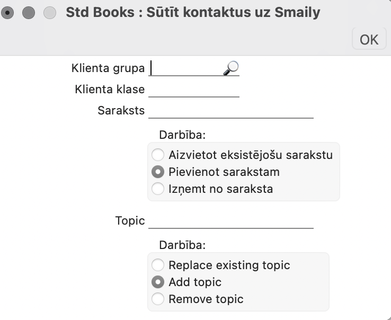Choose the Pievienot sarakstam radio button
The height and width of the screenshot is (320, 391).
(x=158, y=172)
